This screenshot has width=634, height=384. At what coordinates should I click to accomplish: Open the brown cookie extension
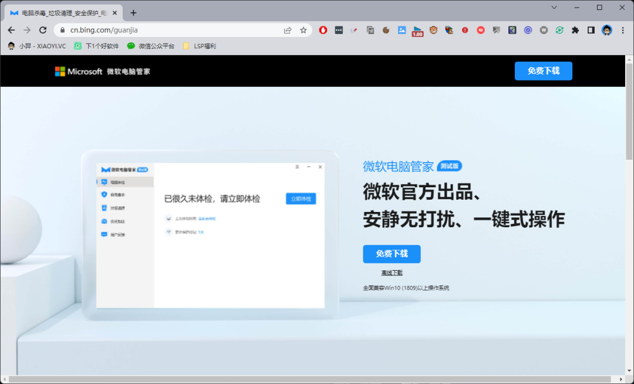pos(386,30)
